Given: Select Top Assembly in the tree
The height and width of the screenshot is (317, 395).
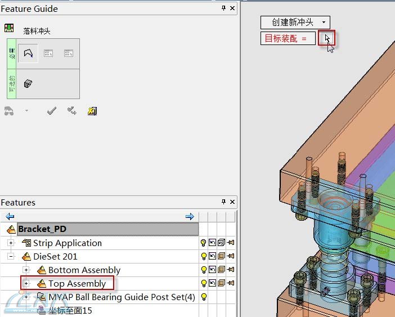Looking at the screenshot, I should click(x=77, y=284).
